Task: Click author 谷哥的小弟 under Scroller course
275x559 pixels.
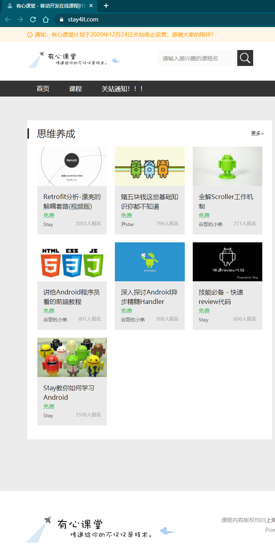Action: (x=211, y=224)
